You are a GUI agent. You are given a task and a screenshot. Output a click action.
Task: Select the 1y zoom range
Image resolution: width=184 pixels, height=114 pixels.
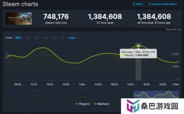pyautogui.click(x=62, y=38)
